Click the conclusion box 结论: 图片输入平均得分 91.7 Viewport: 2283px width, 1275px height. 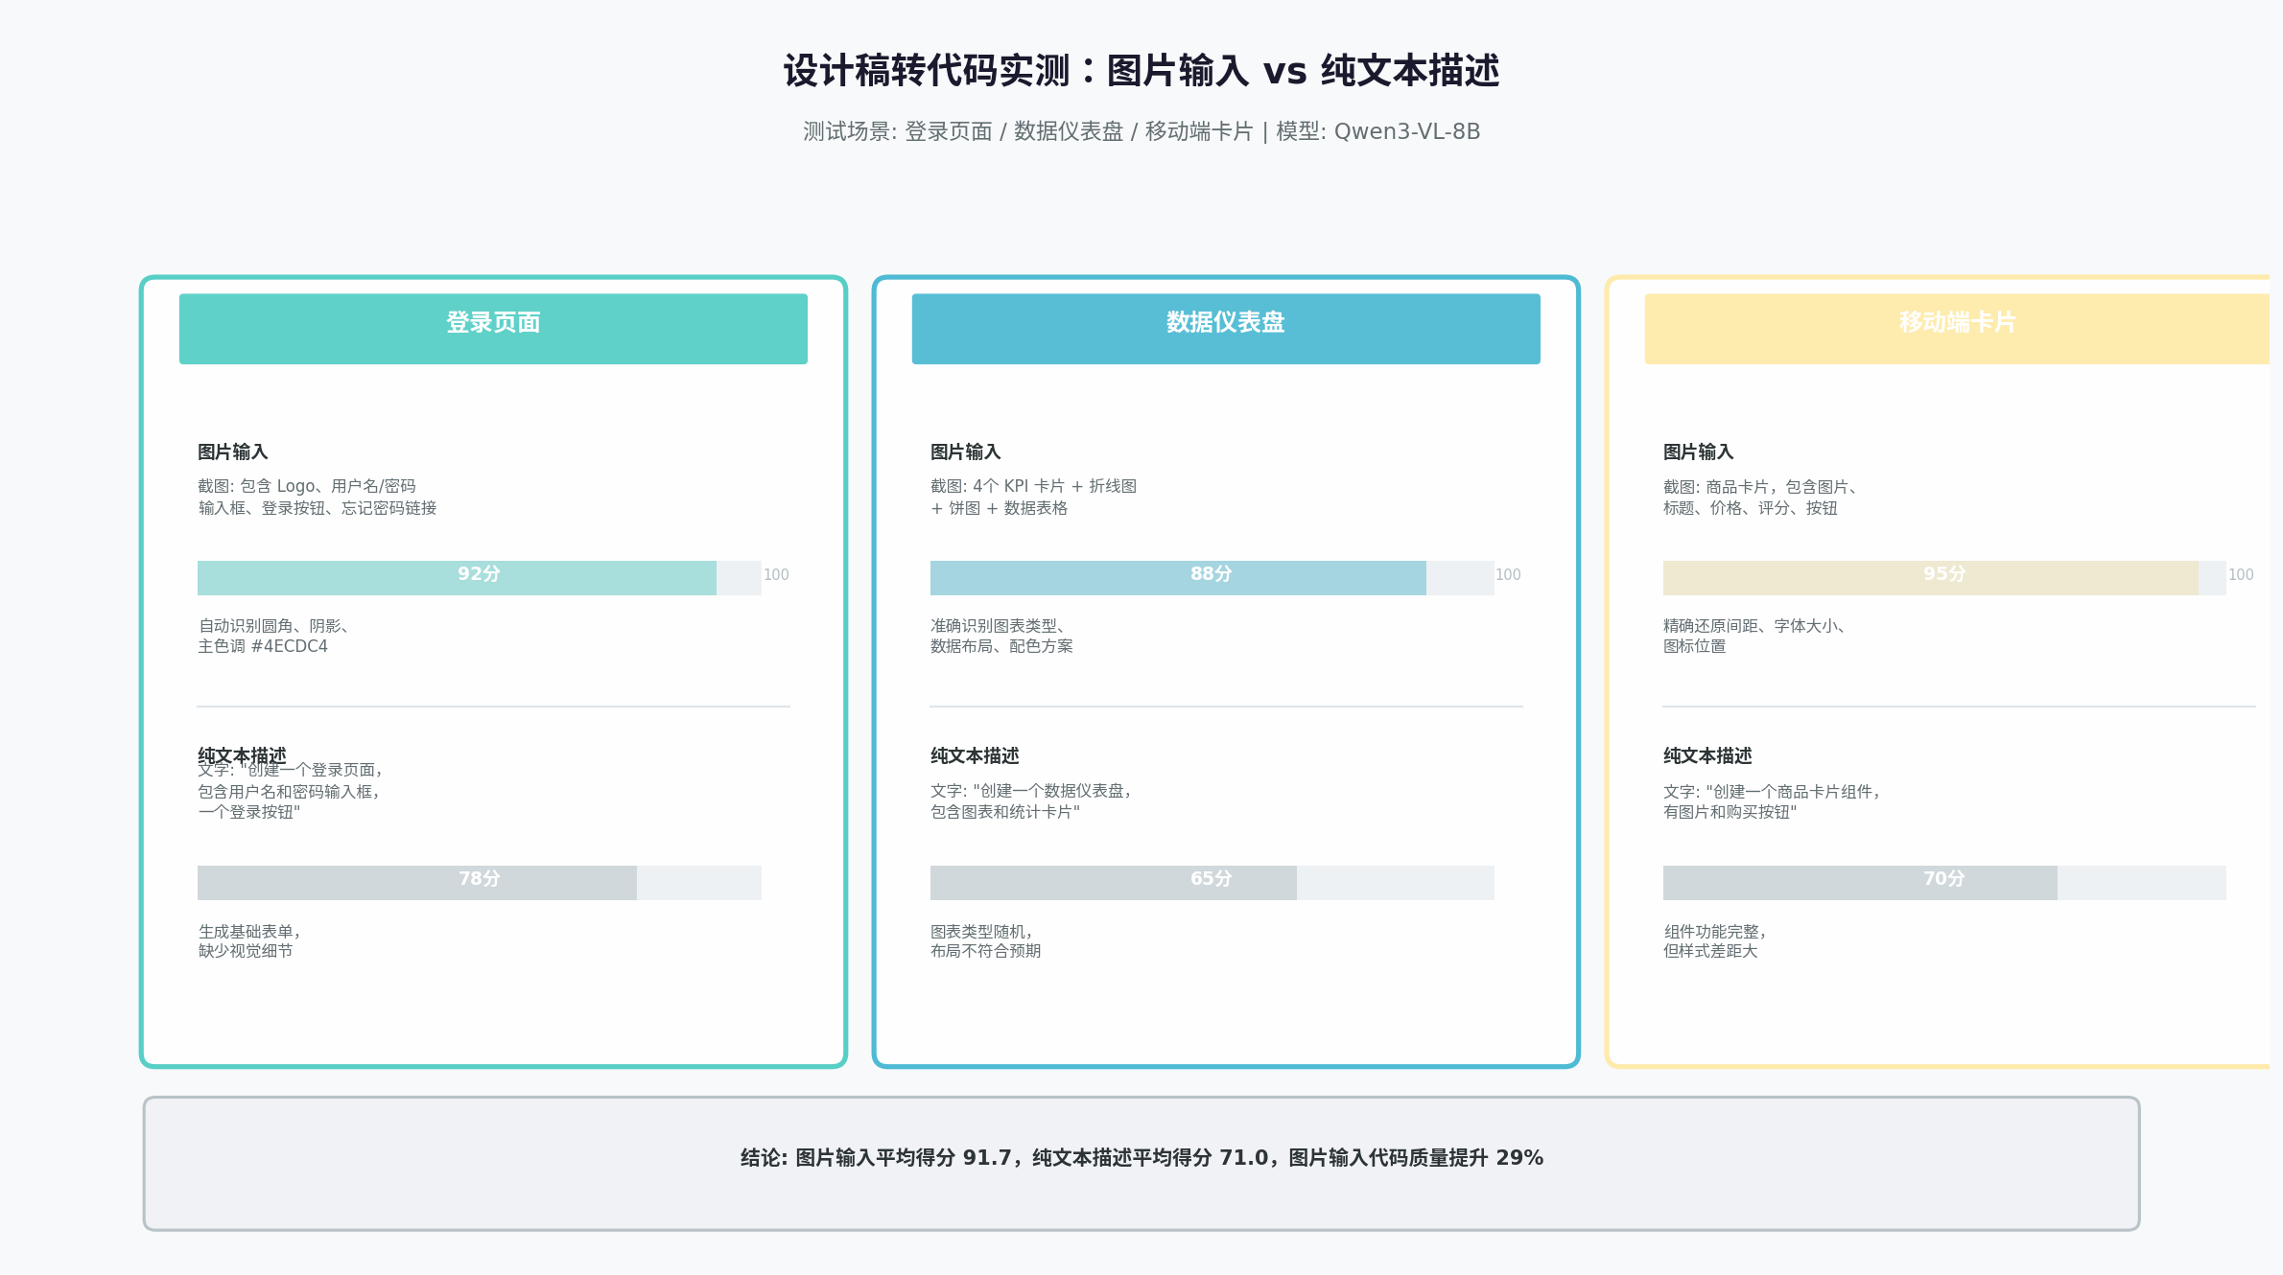click(x=1141, y=1164)
